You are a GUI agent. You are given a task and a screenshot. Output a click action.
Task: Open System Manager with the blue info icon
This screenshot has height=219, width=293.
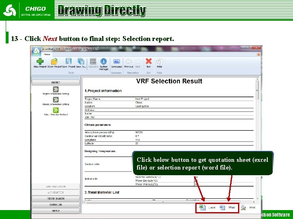tap(103, 61)
